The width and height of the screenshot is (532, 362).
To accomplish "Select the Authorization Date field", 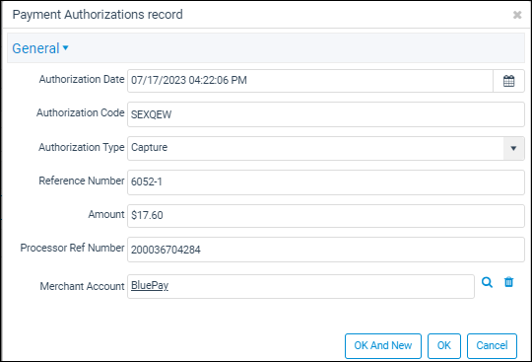I will click(x=310, y=81).
